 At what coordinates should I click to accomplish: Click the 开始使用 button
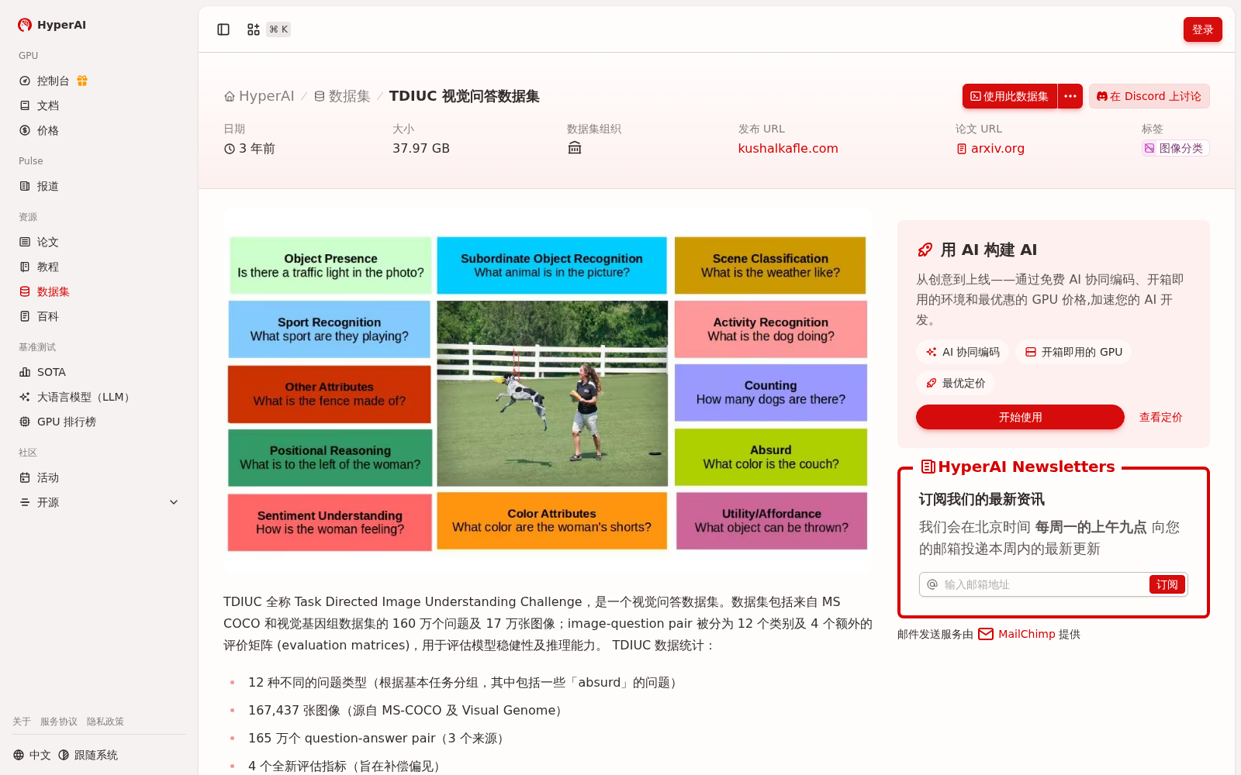tap(1020, 417)
